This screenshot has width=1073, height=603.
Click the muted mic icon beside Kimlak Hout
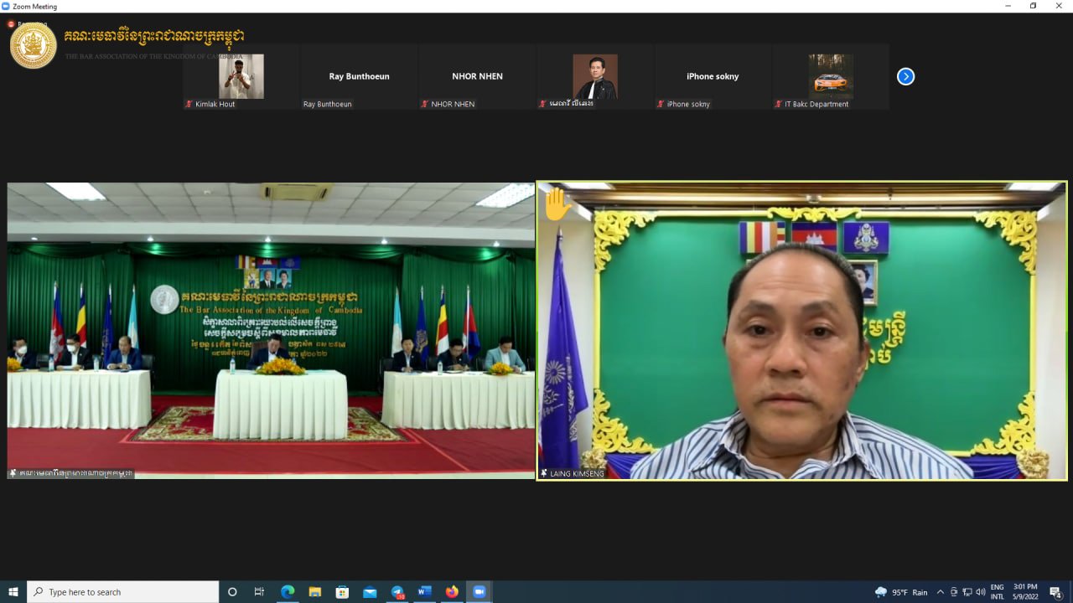[189, 104]
